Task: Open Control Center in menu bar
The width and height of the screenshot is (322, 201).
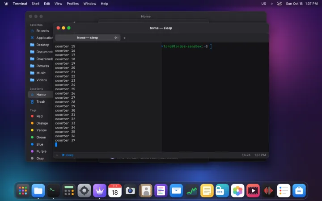Action: click(x=279, y=4)
